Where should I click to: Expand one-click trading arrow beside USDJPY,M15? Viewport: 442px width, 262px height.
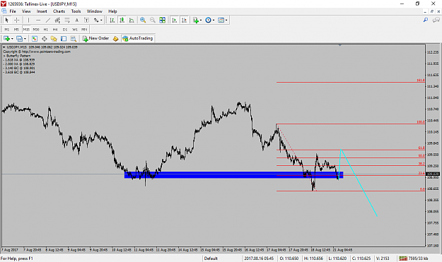pos(4,47)
